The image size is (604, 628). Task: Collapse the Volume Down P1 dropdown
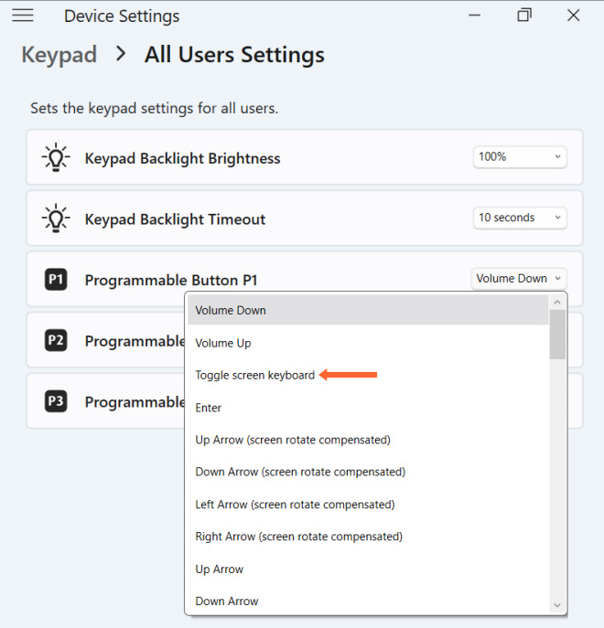[x=519, y=279]
